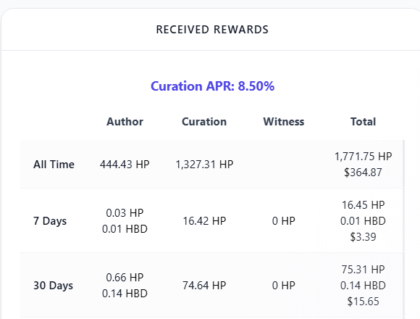
Task: Click the 444.43 HP author value
Action: click(125, 165)
